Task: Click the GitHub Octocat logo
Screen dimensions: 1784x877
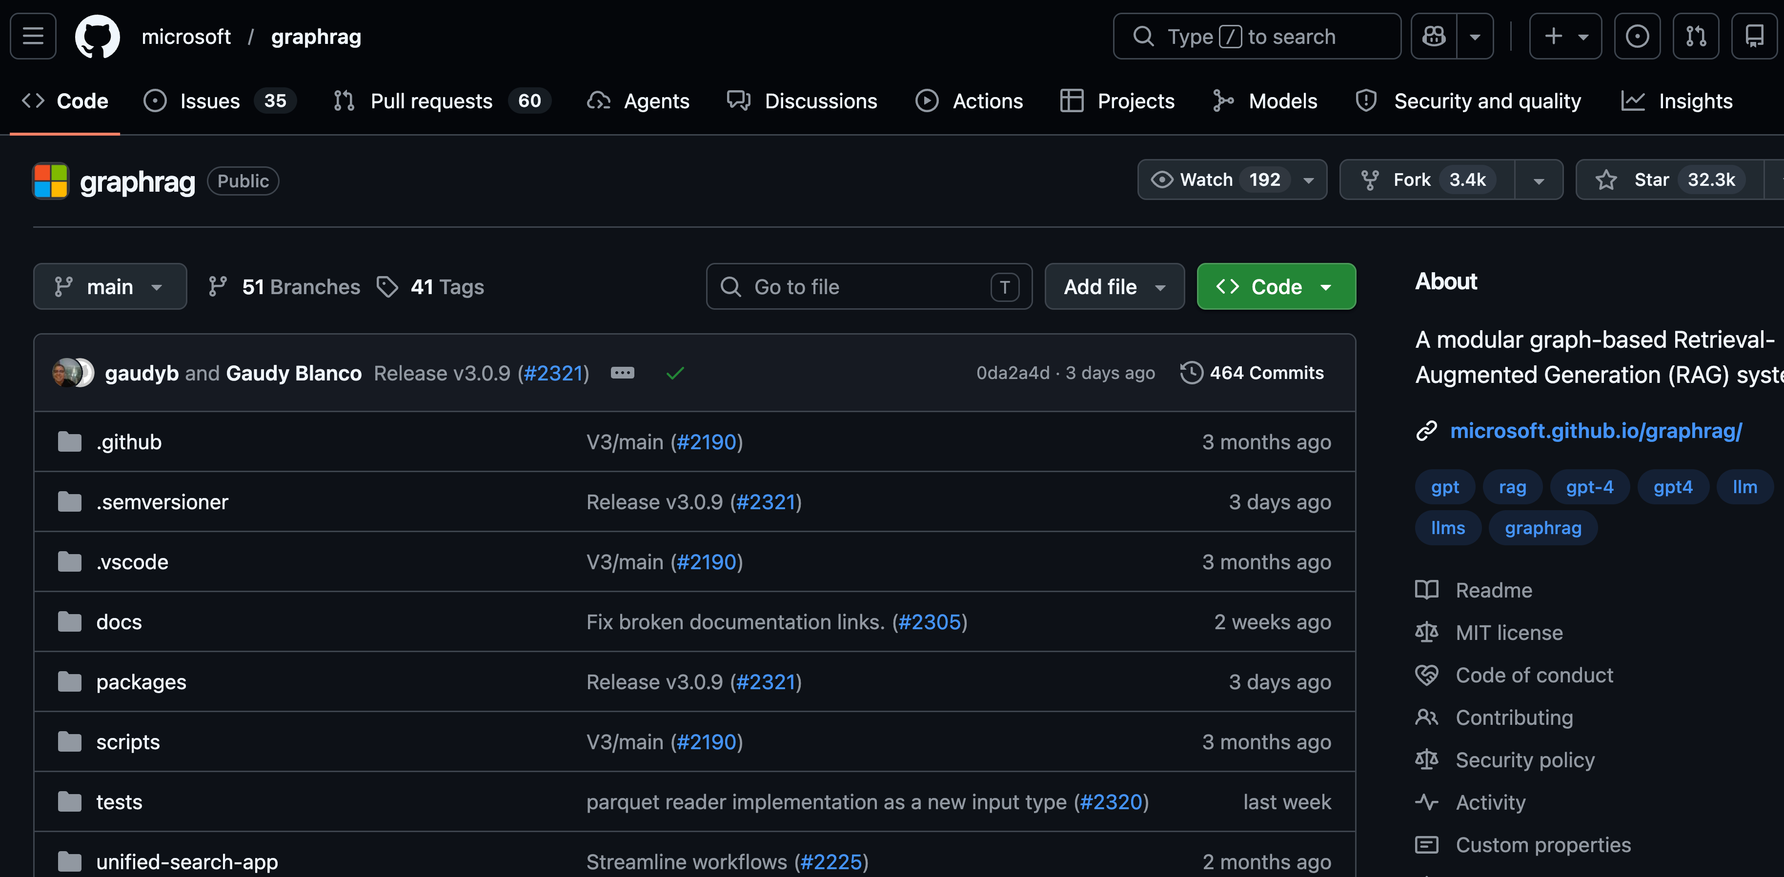Action: (x=97, y=36)
